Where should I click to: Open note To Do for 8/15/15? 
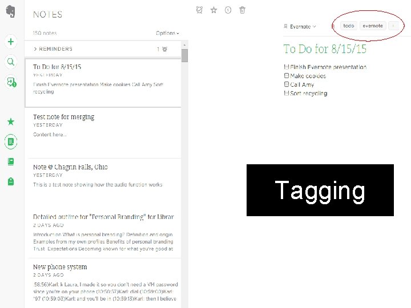(103, 83)
